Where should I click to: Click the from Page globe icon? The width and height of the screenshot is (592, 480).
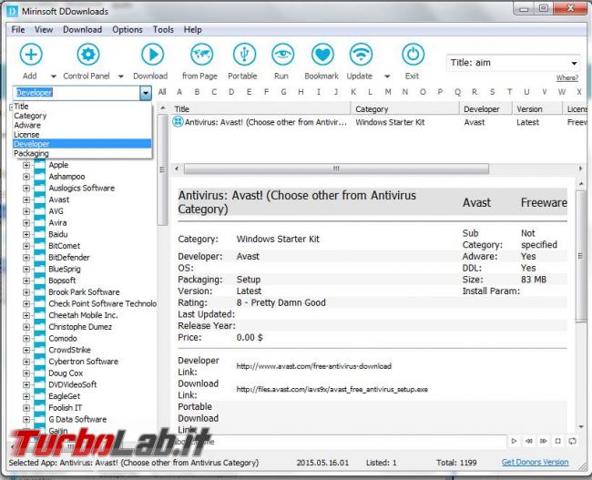pos(201,55)
